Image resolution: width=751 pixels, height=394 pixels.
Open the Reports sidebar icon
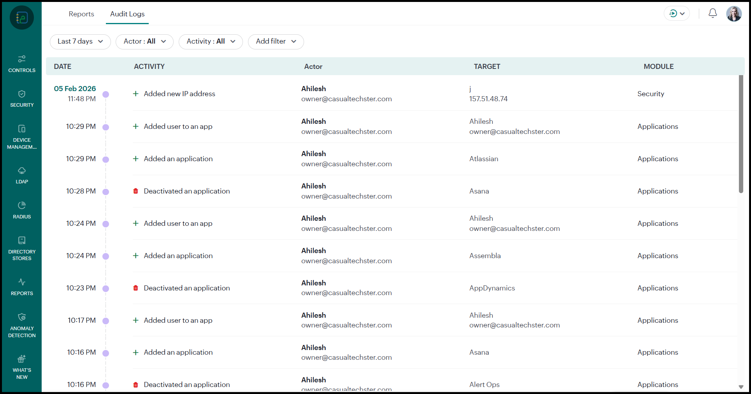click(22, 287)
